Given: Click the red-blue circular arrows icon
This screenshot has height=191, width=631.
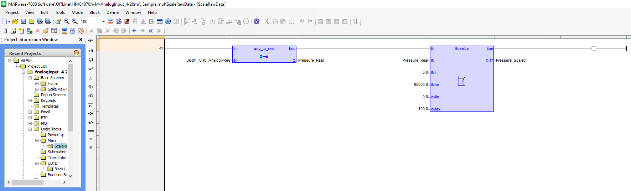Looking at the screenshot, I should [x=110, y=22].
